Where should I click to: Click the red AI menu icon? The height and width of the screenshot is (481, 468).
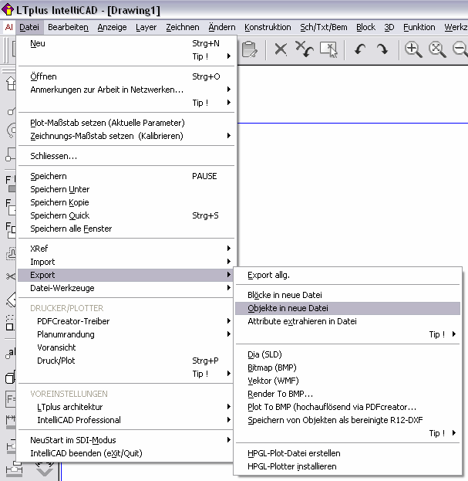tap(9, 27)
